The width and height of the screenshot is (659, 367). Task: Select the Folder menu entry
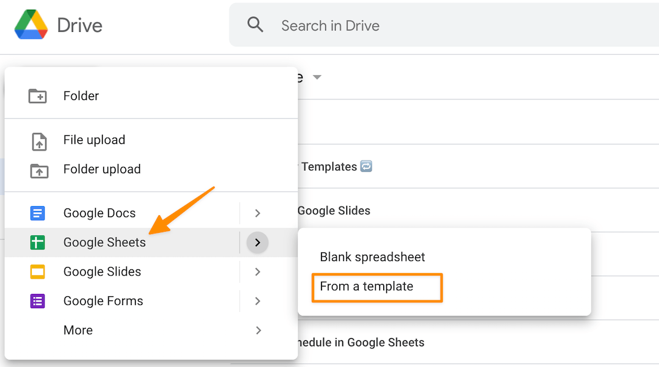pos(81,96)
